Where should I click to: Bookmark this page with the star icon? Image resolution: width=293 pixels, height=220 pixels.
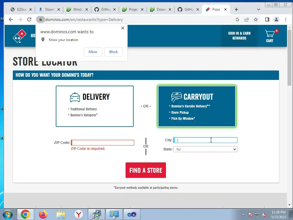tap(256, 19)
